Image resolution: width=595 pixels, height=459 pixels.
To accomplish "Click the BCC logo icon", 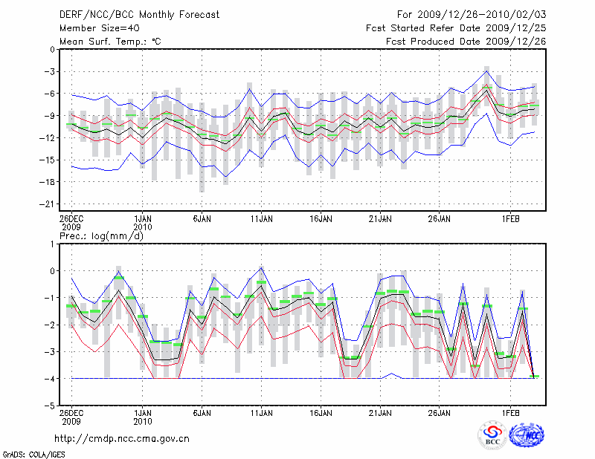I will (x=492, y=435).
